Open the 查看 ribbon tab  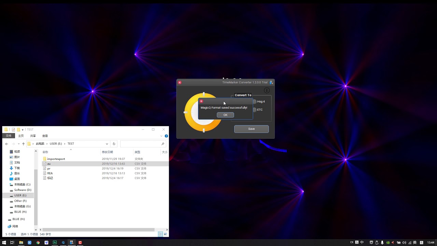point(45,136)
